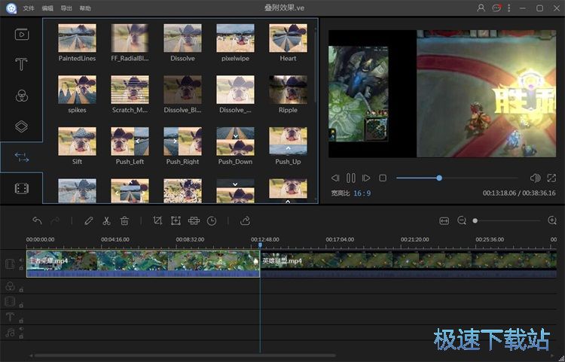This screenshot has width=565, height=362.
Task: Click the pencil Edit tool
Action: (89, 221)
